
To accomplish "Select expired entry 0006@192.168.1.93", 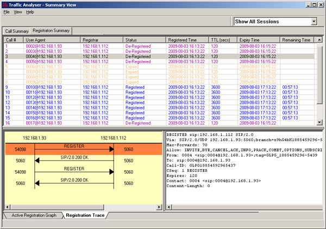I will point(159,66).
